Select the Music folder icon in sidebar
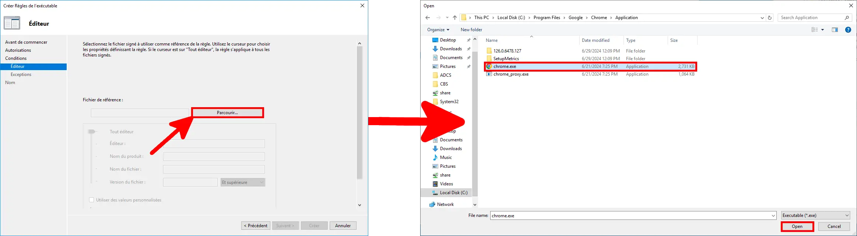This screenshot has height=236, width=857. point(435,157)
